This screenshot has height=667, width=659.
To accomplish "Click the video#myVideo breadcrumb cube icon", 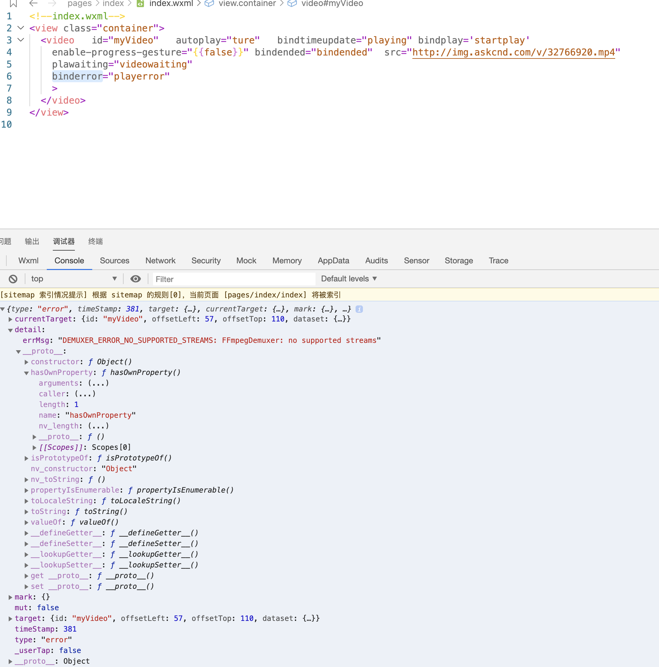I will [292, 3].
